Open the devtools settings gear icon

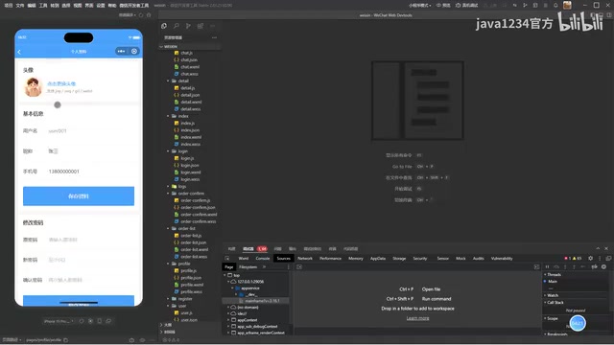[591, 258]
